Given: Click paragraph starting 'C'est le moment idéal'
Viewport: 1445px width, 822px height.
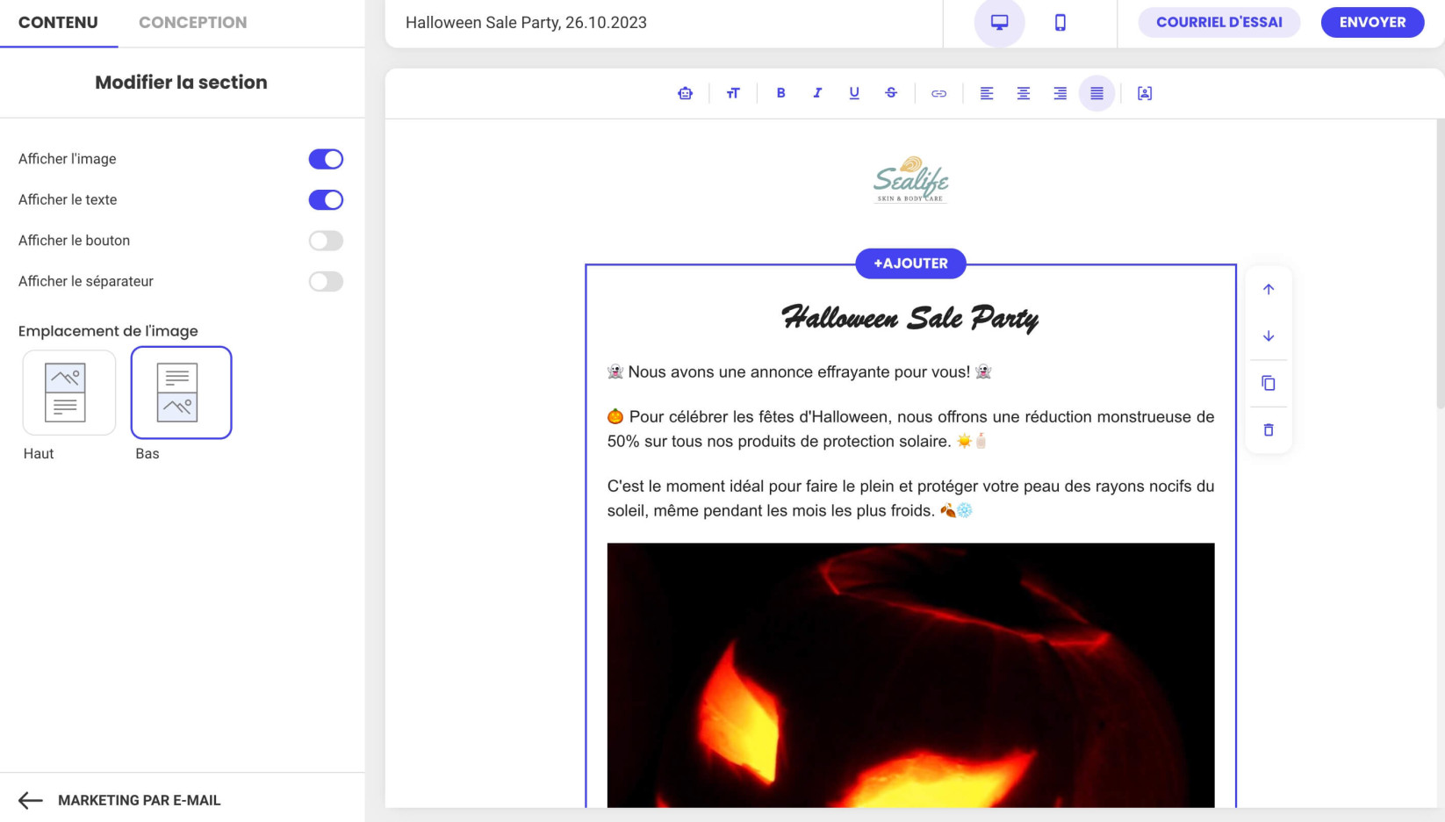Looking at the screenshot, I should click(911, 498).
